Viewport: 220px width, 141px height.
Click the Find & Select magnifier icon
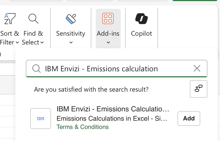coord(33,19)
